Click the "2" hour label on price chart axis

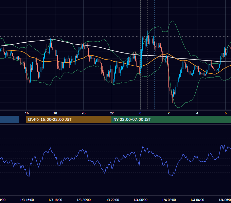coord(169,113)
